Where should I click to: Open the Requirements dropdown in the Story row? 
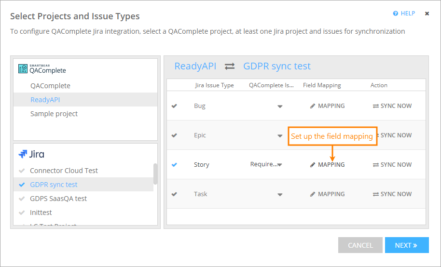(x=280, y=165)
